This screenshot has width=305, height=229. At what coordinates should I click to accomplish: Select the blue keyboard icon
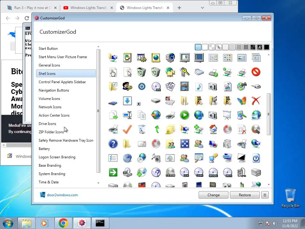pyautogui.click(x=227, y=158)
